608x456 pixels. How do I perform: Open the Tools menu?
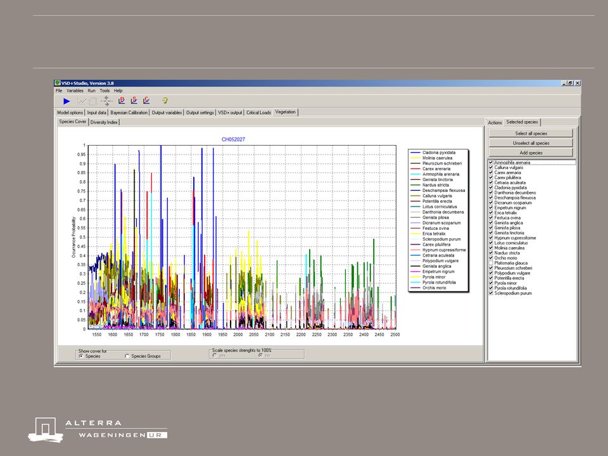(104, 91)
